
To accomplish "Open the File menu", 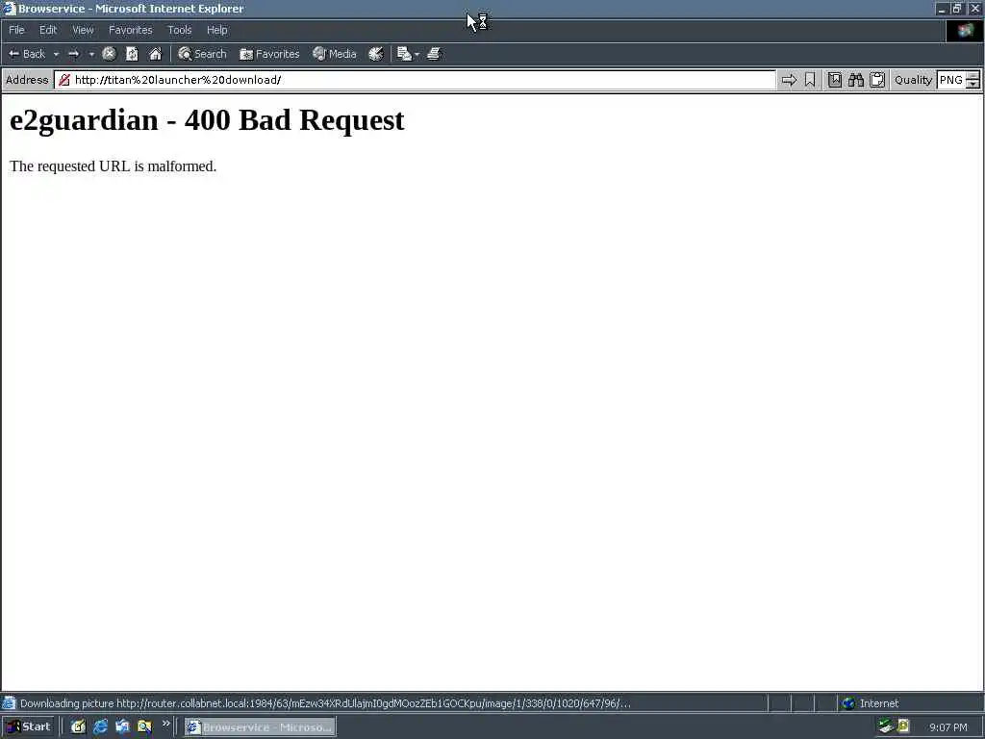I will (16, 30).
